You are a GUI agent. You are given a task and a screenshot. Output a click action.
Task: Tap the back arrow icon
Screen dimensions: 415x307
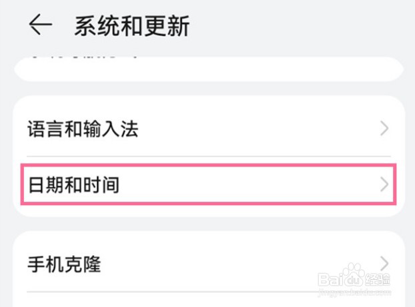tap(40, 25)
